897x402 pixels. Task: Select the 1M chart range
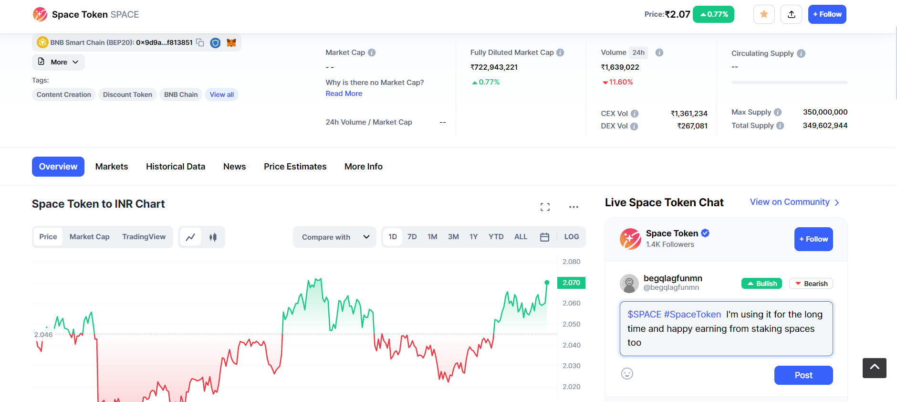point(432,237)
